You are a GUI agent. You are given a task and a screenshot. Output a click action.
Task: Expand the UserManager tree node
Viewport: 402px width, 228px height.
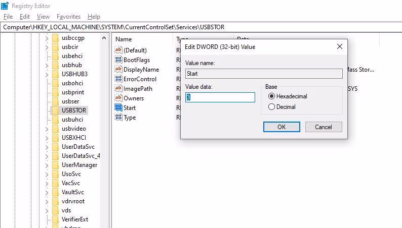(47, 165)
